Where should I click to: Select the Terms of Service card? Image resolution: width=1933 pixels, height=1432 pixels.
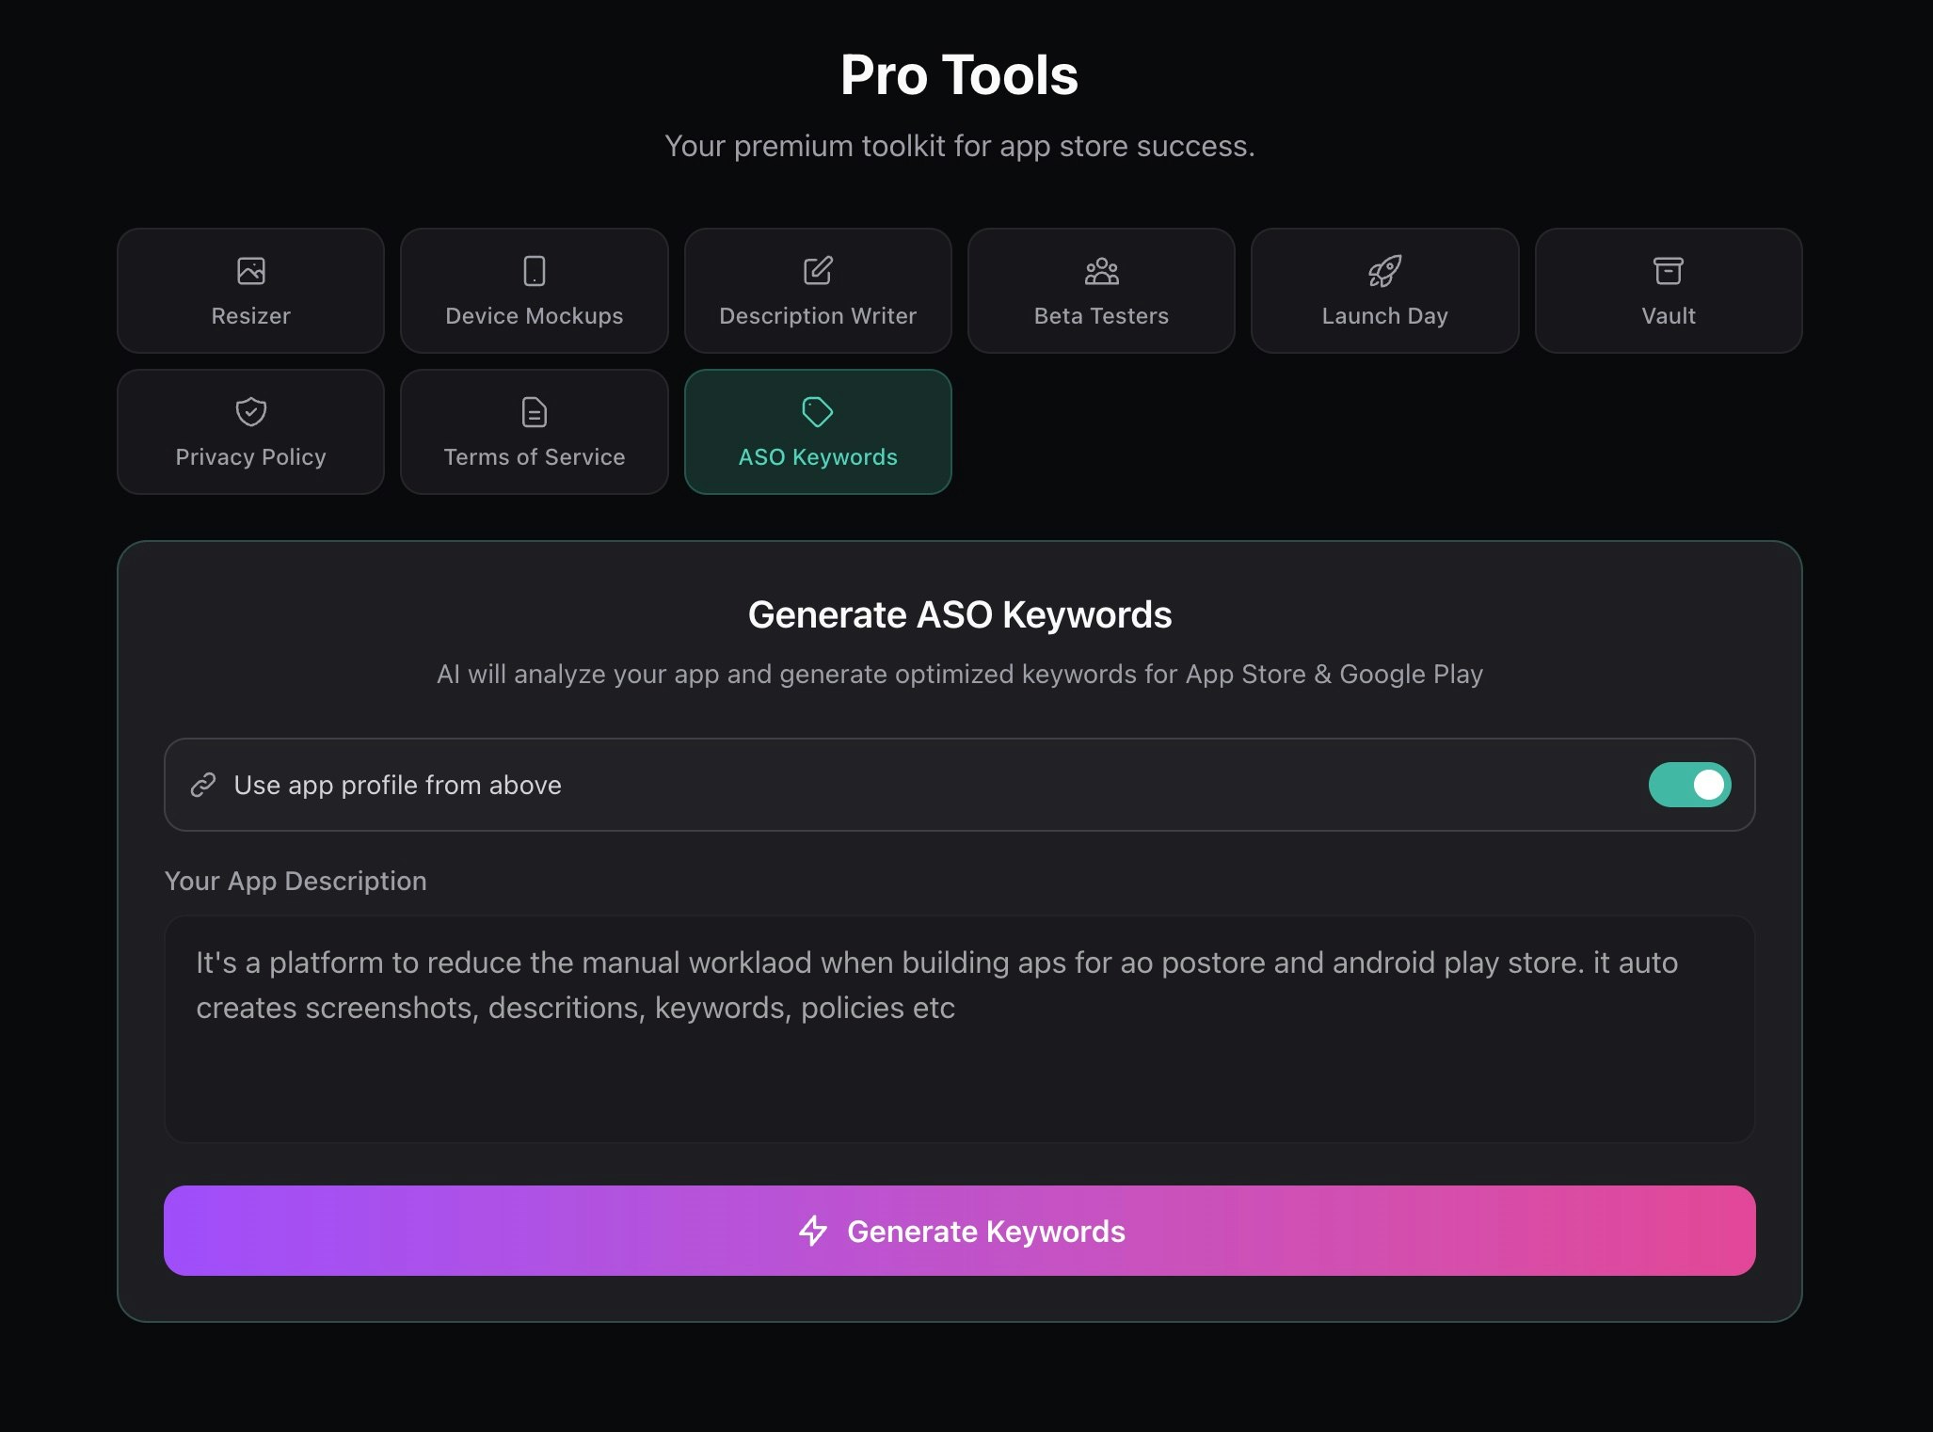534,431
